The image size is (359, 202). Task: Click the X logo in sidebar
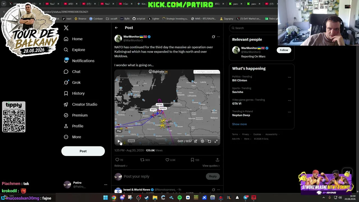tap(66, 28)
